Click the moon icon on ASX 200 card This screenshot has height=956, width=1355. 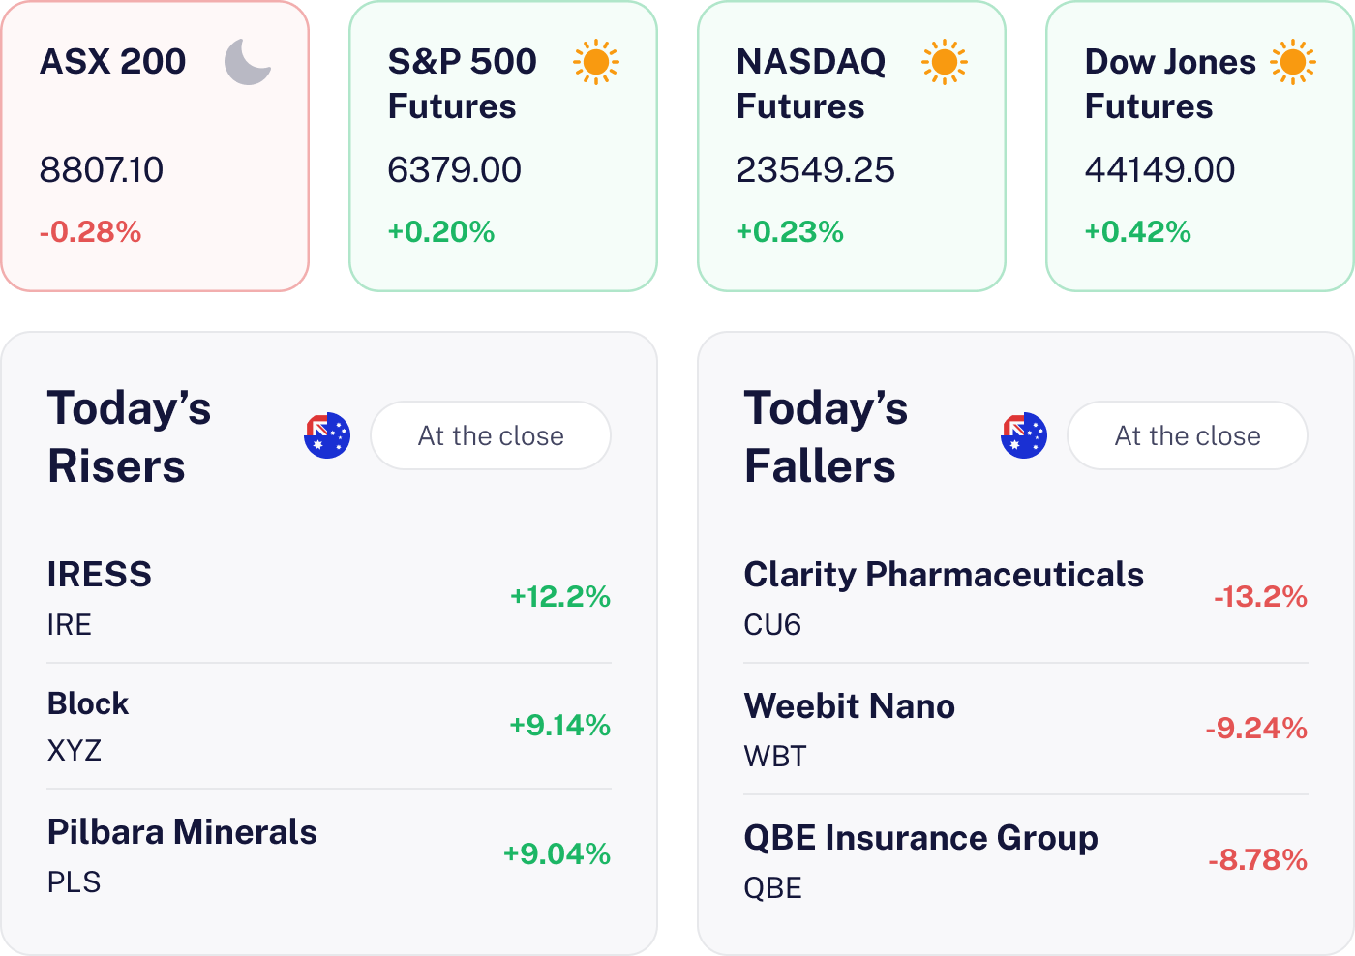click(248, 62)
